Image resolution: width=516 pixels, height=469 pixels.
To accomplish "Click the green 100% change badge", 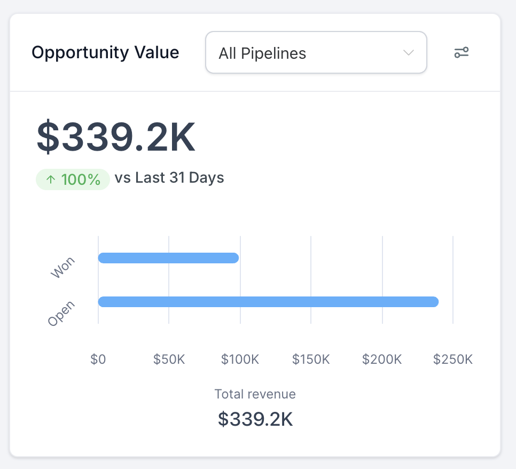I will coord(73,179).
